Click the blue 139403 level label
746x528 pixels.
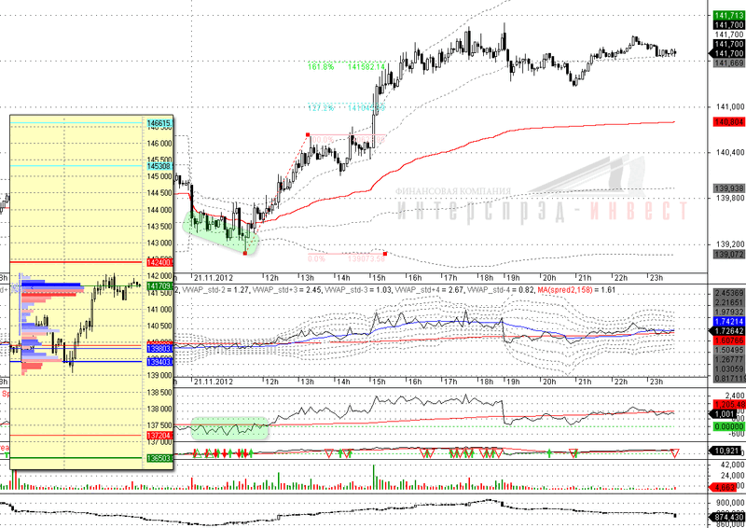pyautogui.click(x=159, y=361)
